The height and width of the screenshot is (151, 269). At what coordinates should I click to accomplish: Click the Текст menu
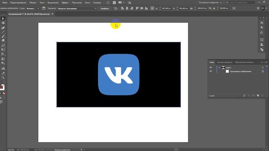click(42, 3)
